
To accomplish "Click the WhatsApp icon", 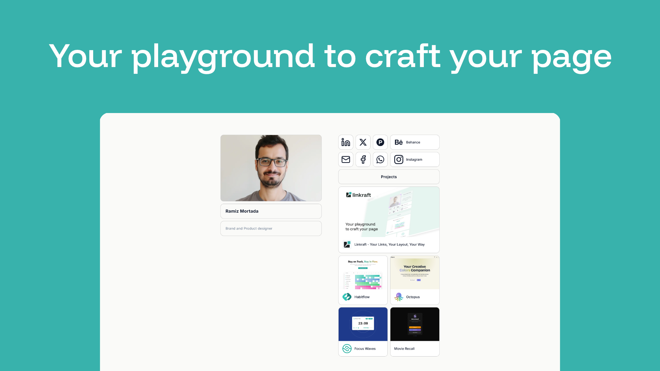I will pos(380,159).
